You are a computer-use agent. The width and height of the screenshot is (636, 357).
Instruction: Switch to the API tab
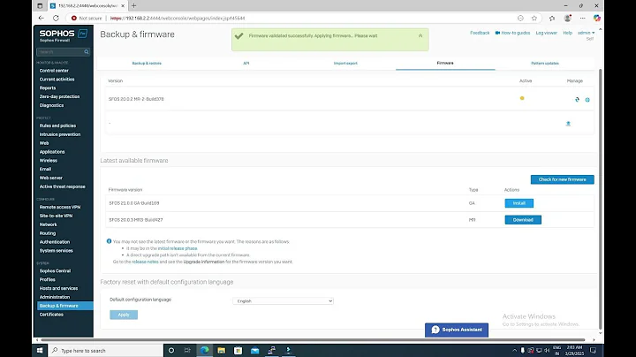pos(246,64)
